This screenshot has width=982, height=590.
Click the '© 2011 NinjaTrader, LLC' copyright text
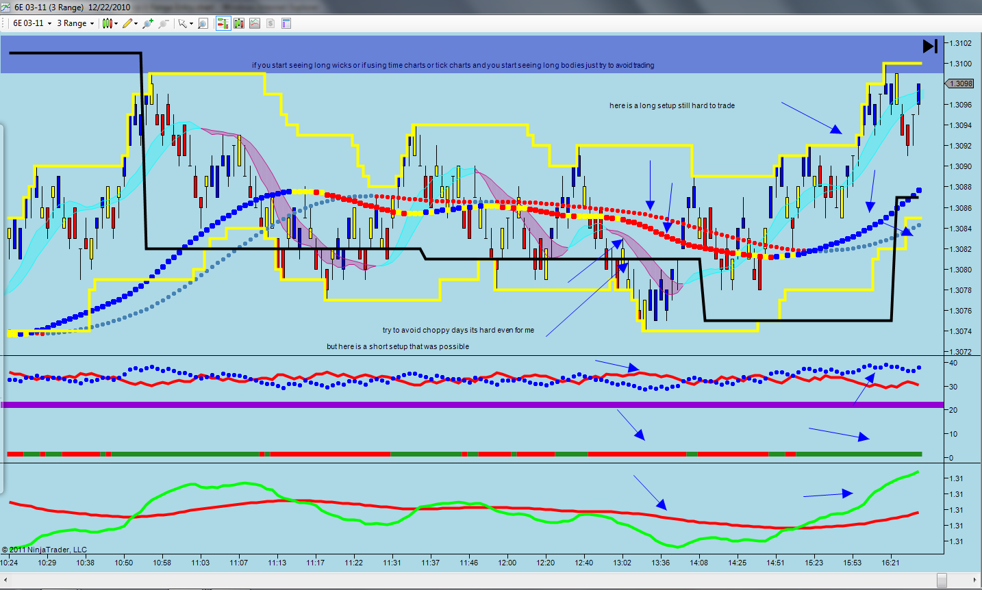tap(45, 550)
